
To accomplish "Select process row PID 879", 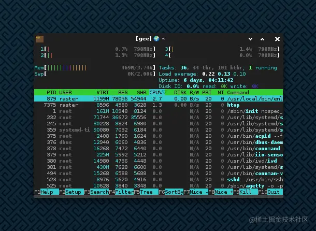I will [159, 98].
